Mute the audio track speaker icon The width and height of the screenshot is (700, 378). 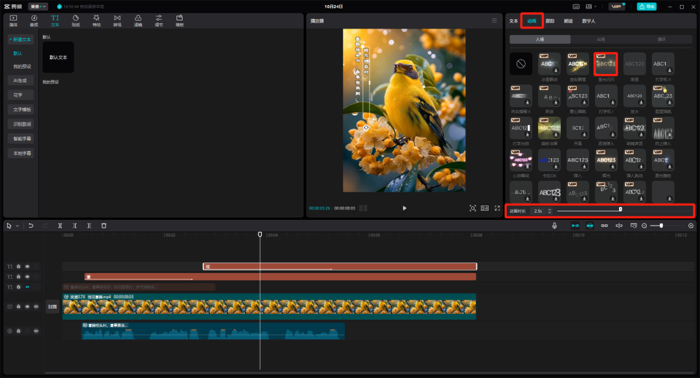36,331
